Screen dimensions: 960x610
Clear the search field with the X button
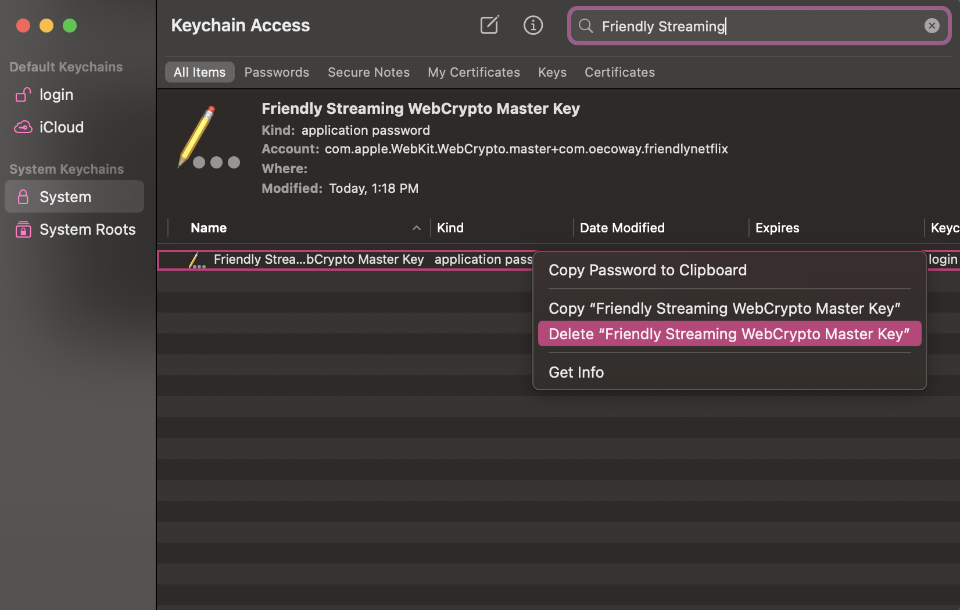click(932, 26)
